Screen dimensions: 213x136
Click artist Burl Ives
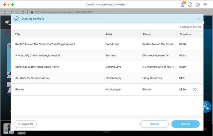pos(110,56)
